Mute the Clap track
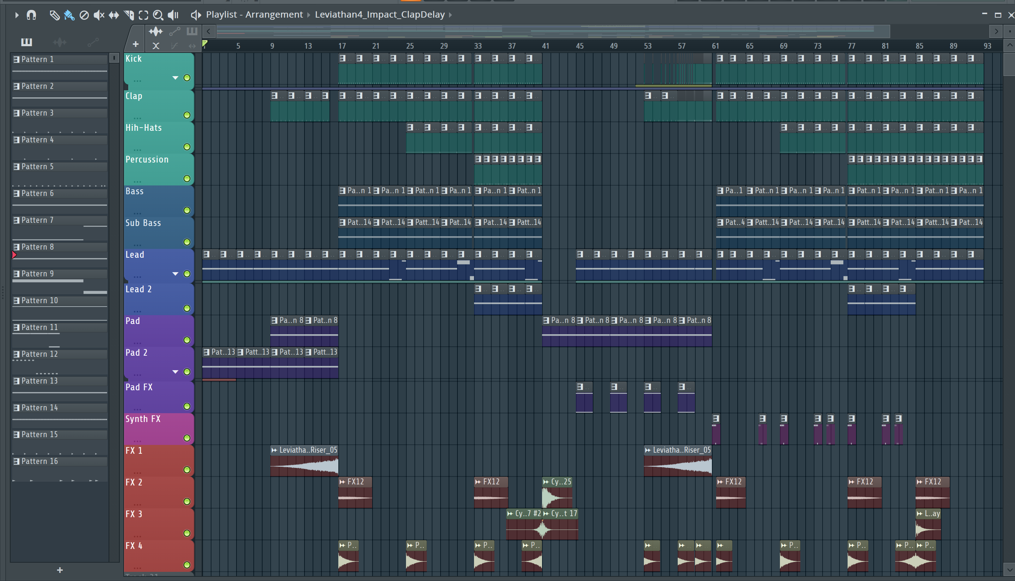Screen dimensions: 1015x581 click(x=187, y=115)
